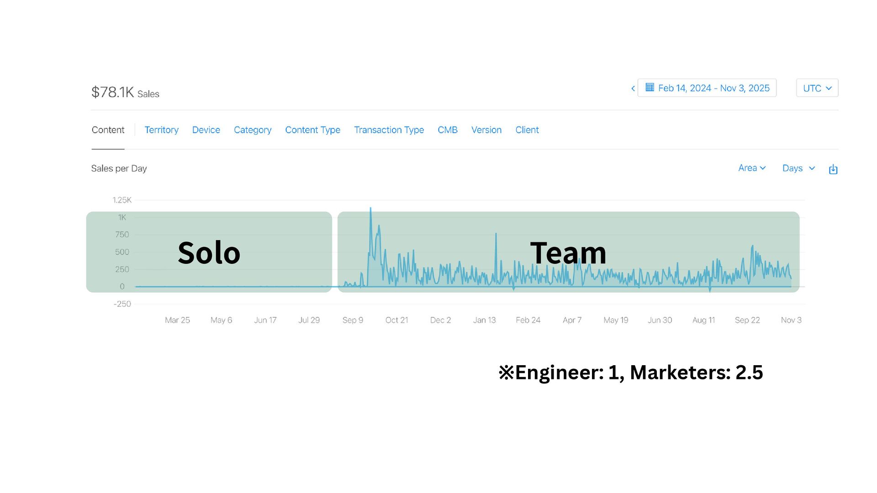Expand the Area chart type dropdown
Image resolution: width=877 pixels, height=493 pixels.
pyautogui.click(x=751, y=168)
